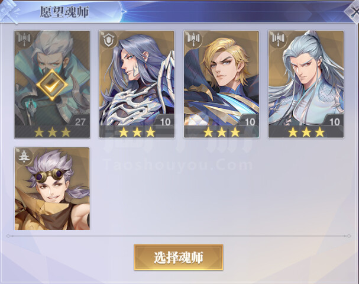Click the 愿望魂师 title header
359x284 pixels.
tap(64, 11)
